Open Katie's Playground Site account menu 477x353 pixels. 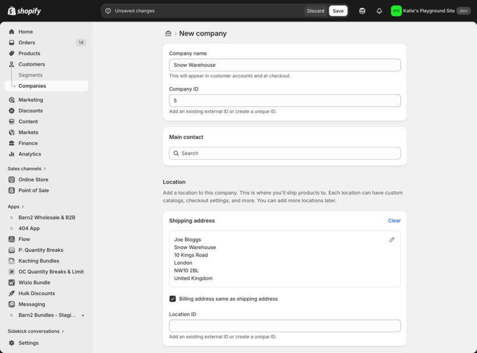[430, 11]
